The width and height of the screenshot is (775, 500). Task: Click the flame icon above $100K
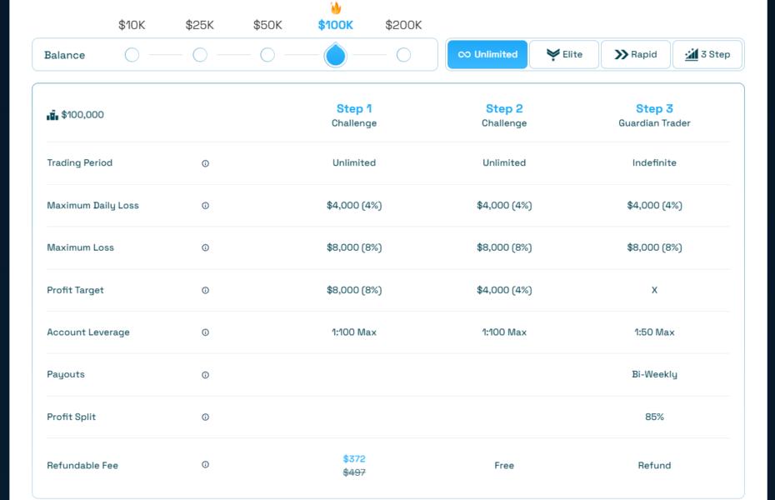pos(336,7)
